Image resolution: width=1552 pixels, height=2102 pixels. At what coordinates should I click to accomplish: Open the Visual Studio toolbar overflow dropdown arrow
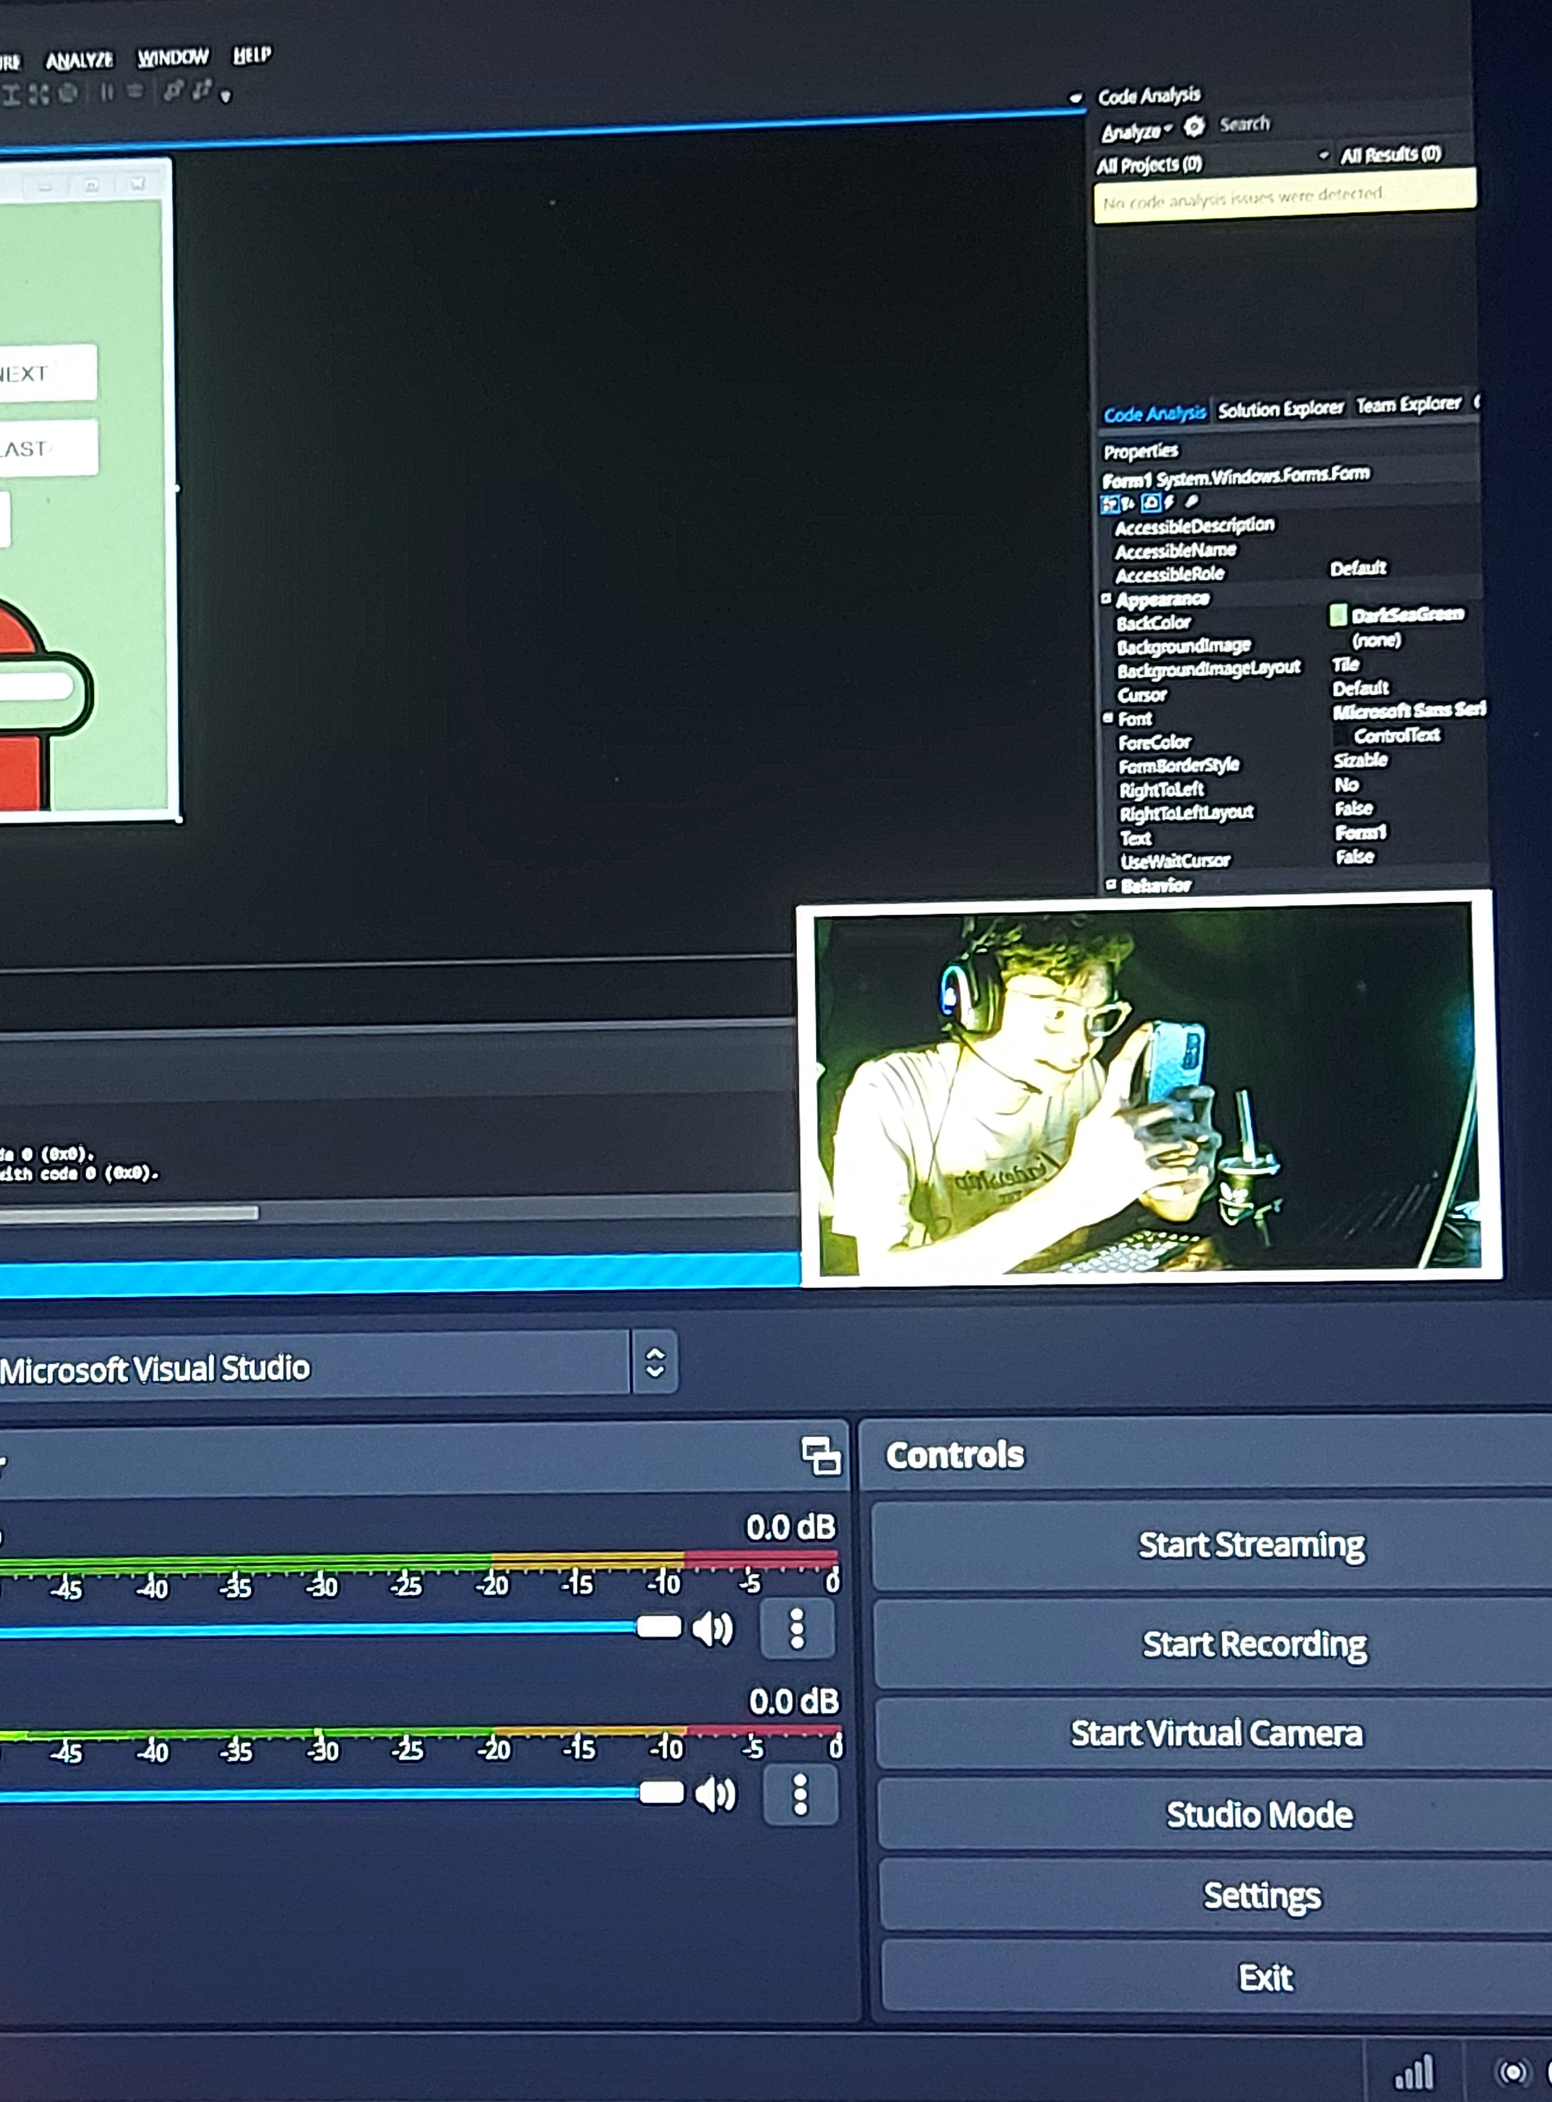pyautogui.click(x=225, y=96)
